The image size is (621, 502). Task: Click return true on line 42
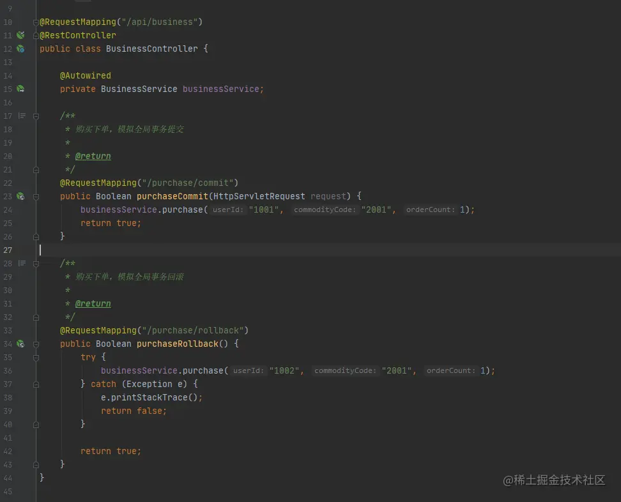click(111, 452)
